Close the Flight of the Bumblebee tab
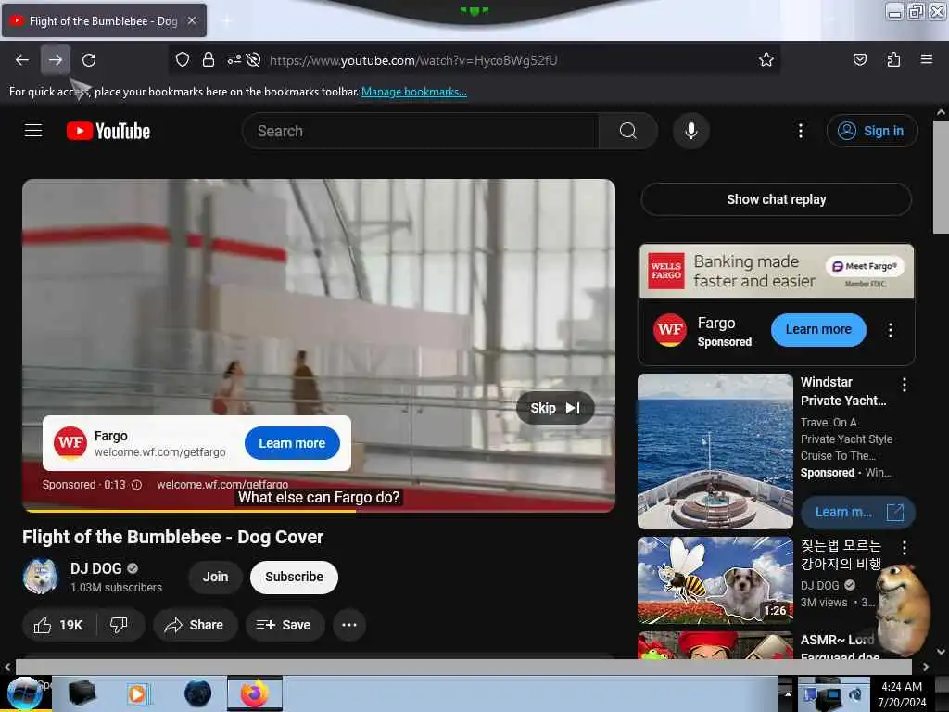Viewport: 949px width, 712px height. coord(192,20)
